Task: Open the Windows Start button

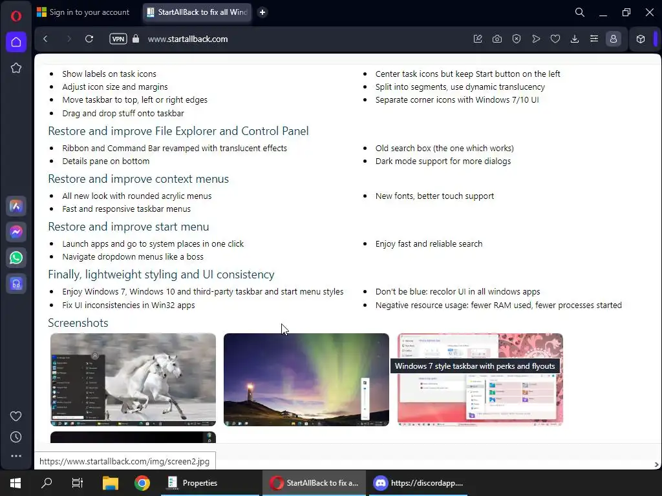Action: 16,483
